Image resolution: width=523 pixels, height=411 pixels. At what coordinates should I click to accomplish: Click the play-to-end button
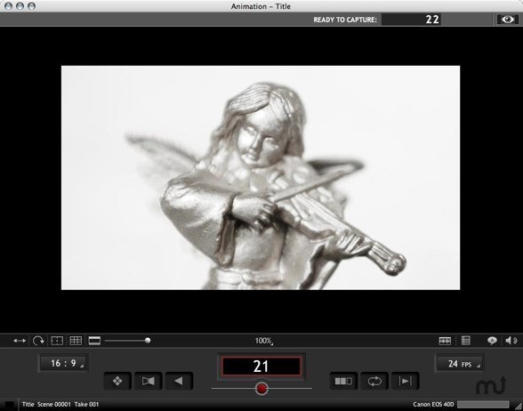pos(406,381)
